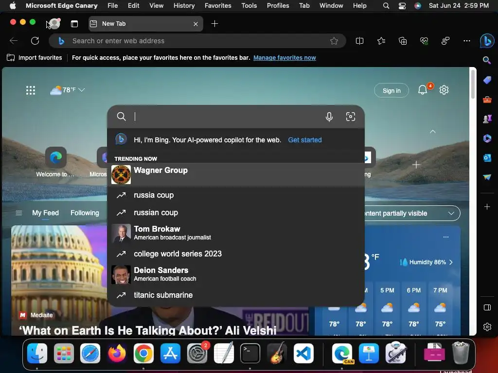Screen dimensions: 498x373
Task: Open Firefox from the Dock
Action: (x=117, y=353)
